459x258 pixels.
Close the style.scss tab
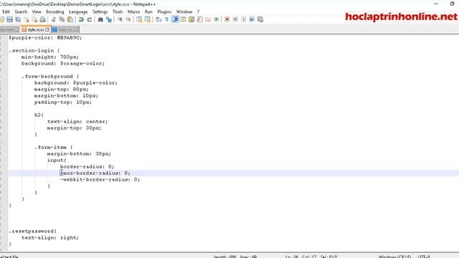click(x=47, y=29)
